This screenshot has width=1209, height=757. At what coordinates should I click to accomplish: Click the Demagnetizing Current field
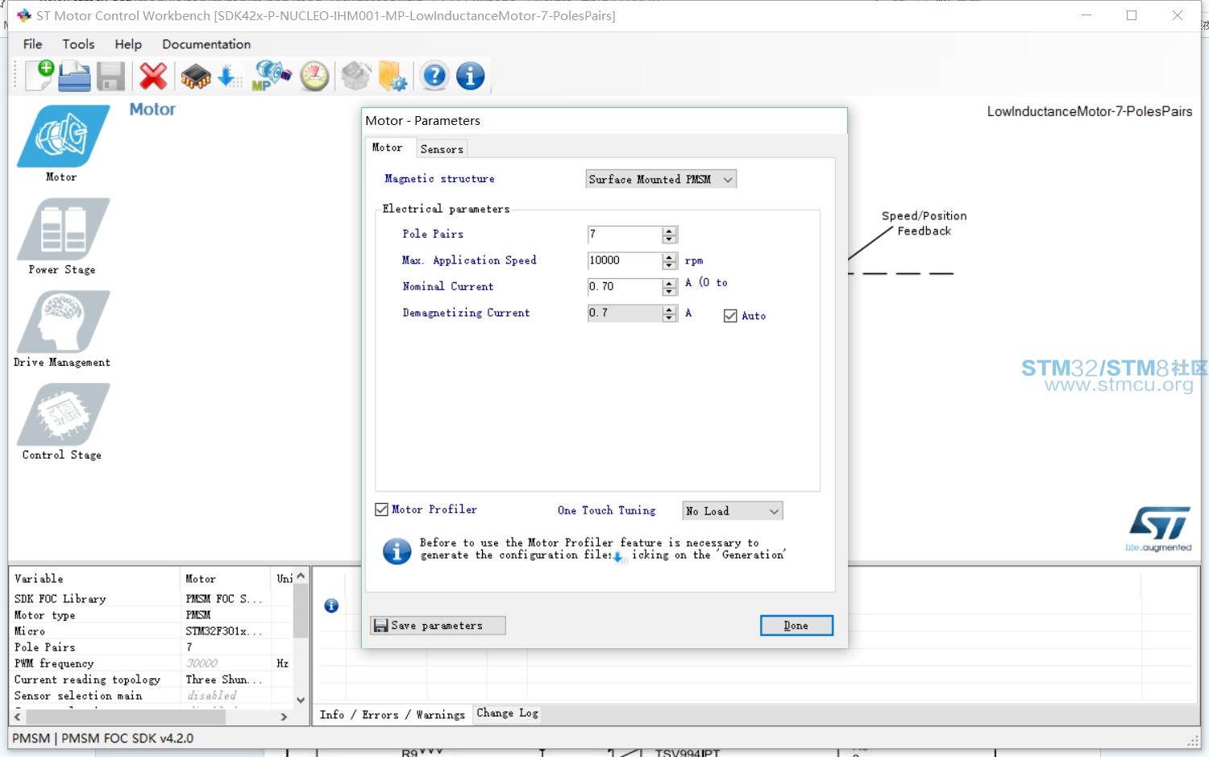point(625,313)
